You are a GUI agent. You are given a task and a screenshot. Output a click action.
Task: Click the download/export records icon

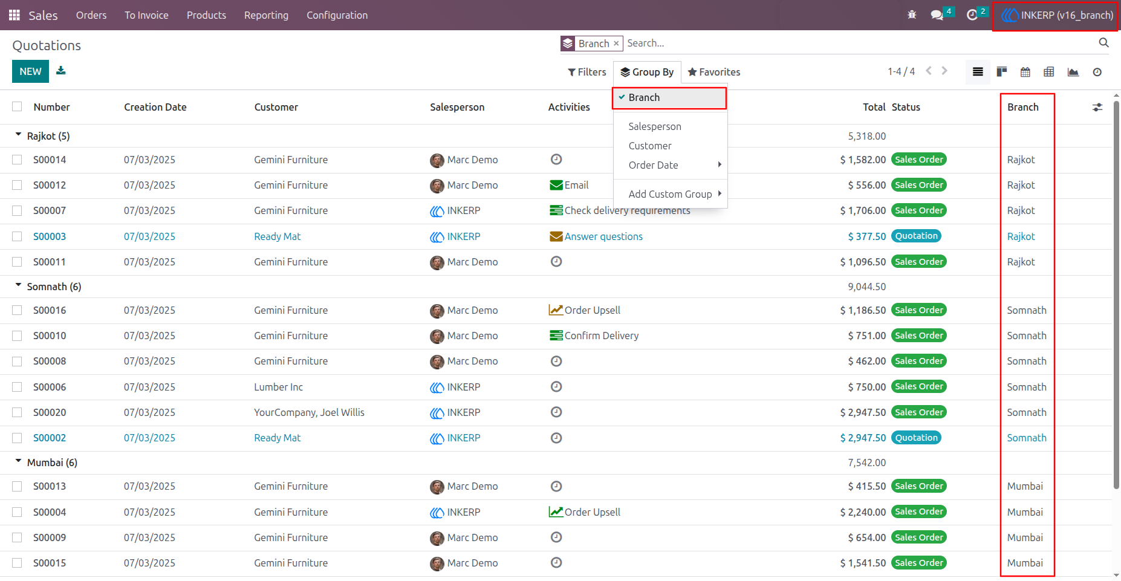61,71
